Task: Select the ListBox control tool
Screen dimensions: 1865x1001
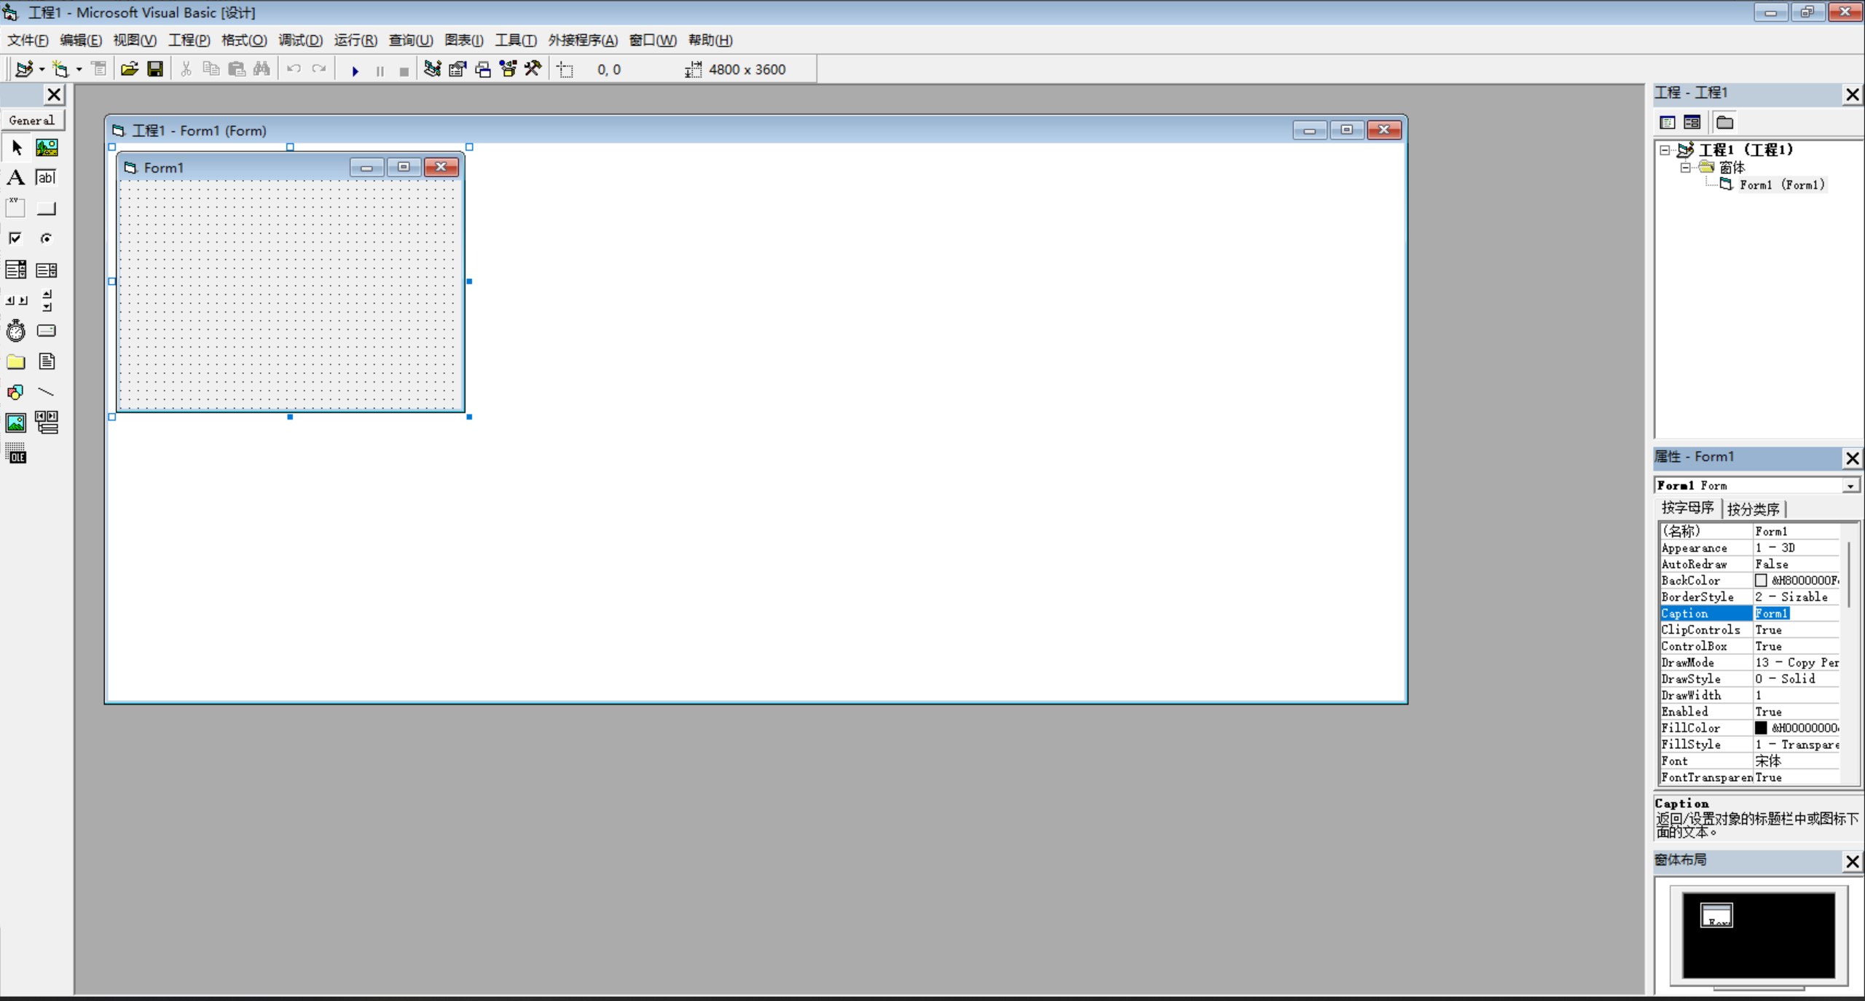Action: coord(47,270)
